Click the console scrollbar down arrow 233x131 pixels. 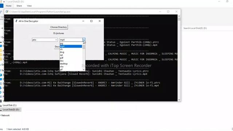[x=179, y=100]
